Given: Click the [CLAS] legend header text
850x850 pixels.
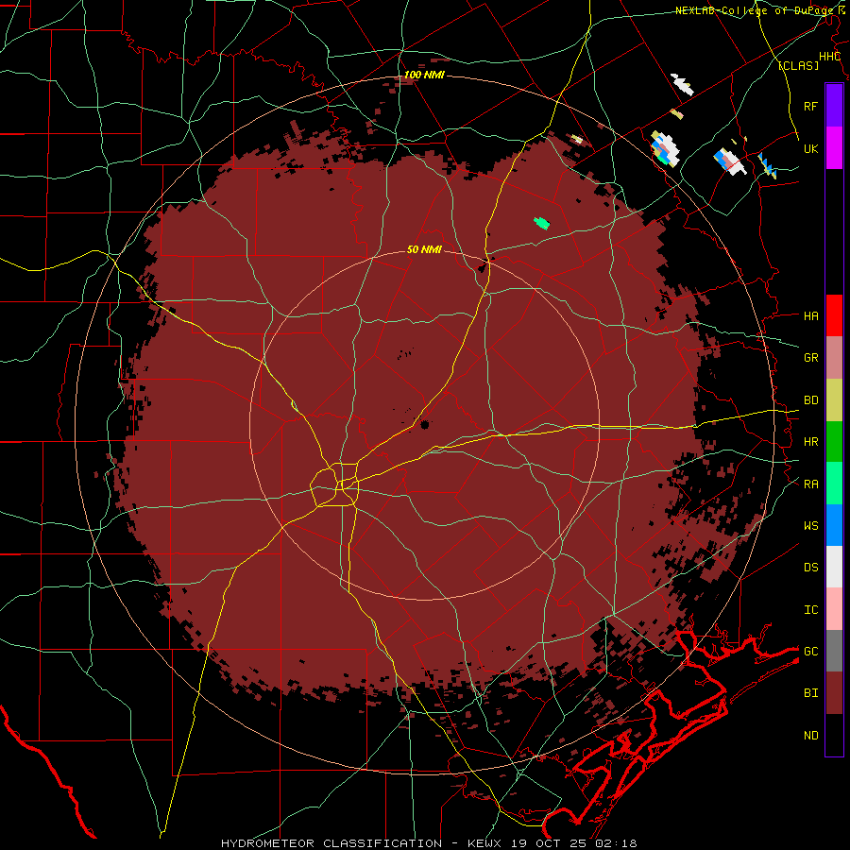Looking at the screenshot, I should [x=798, y=65].
